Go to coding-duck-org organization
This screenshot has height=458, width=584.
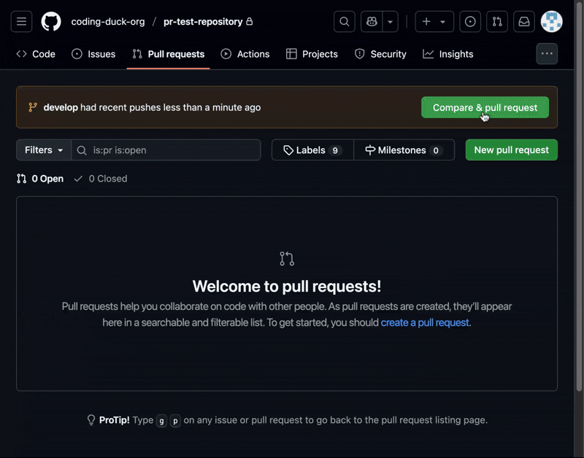[x=108, y=22]
